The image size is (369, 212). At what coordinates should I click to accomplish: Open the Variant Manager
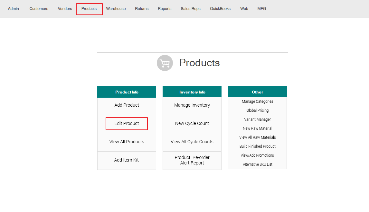257,119
